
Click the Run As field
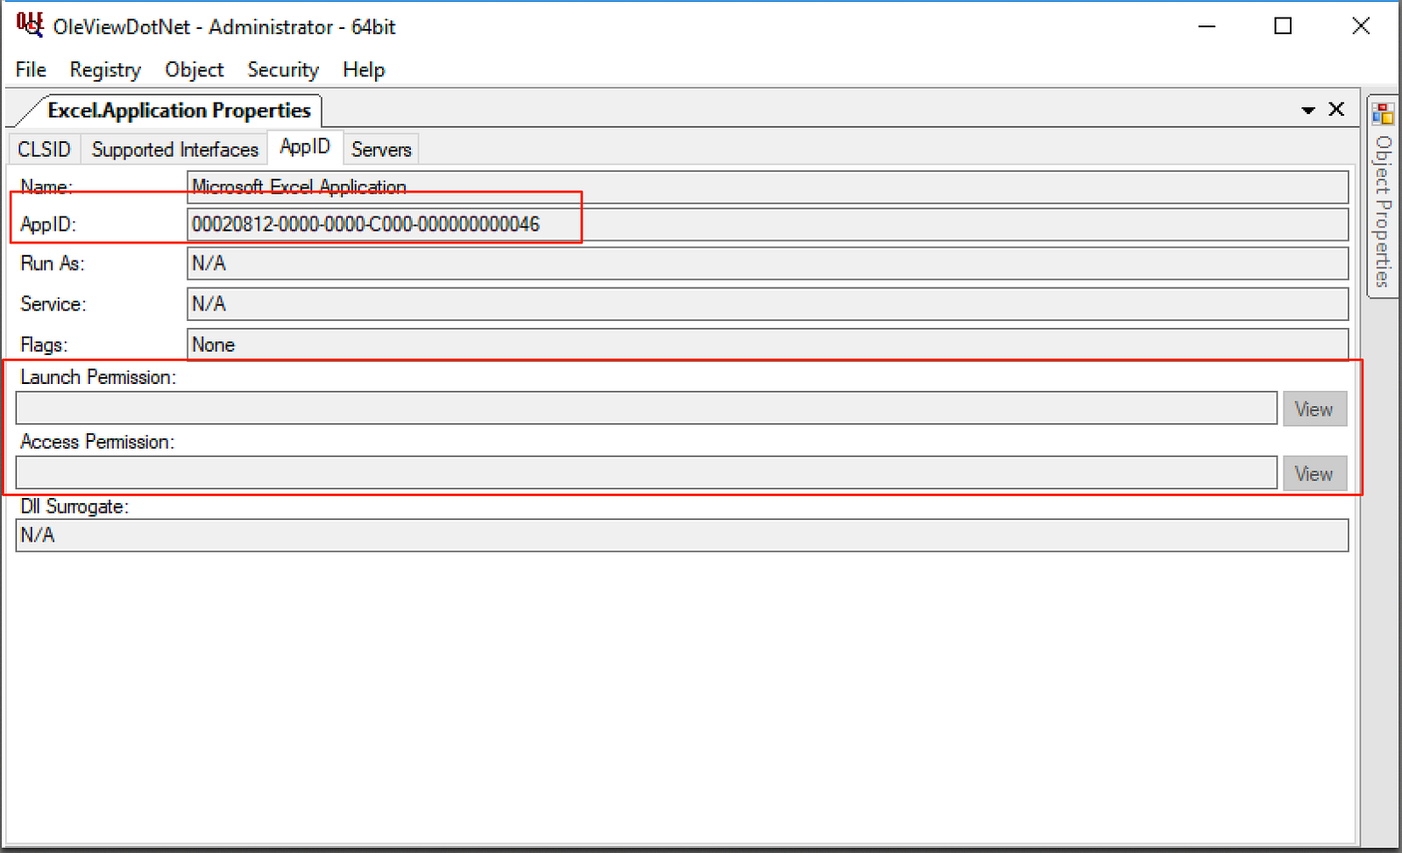pyautogui.click(x=768, y=263)
